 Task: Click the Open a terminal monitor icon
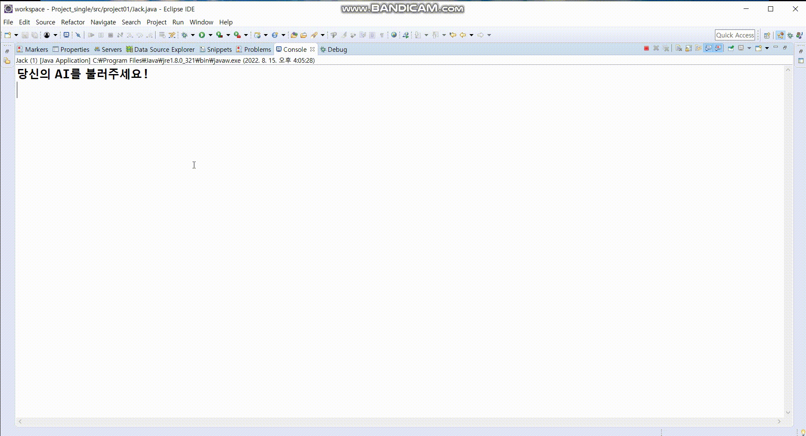pos(66,35)
